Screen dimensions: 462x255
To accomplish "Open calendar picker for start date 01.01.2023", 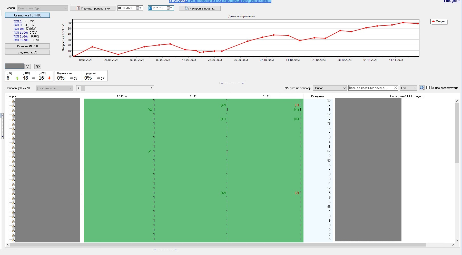I will click(x=139, y=8).
